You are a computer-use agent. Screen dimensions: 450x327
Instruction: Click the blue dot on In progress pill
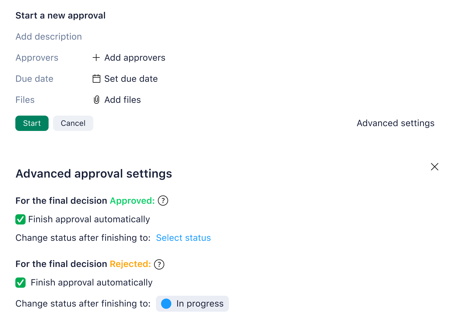(166, 304)
